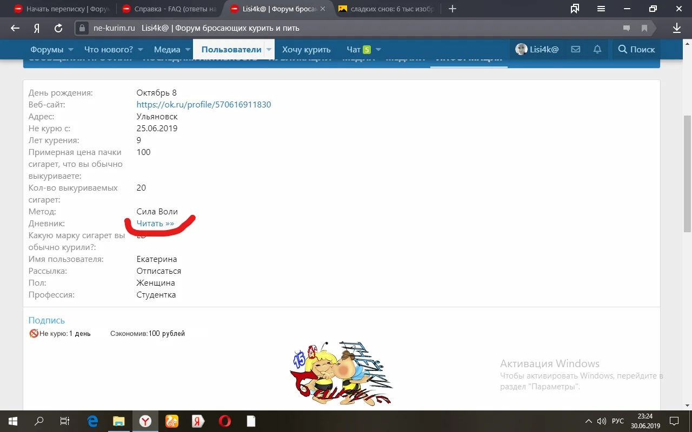Open the browser hamburger menu
The width and height of the screenshot is (692, 432).
tap(601, 9)
